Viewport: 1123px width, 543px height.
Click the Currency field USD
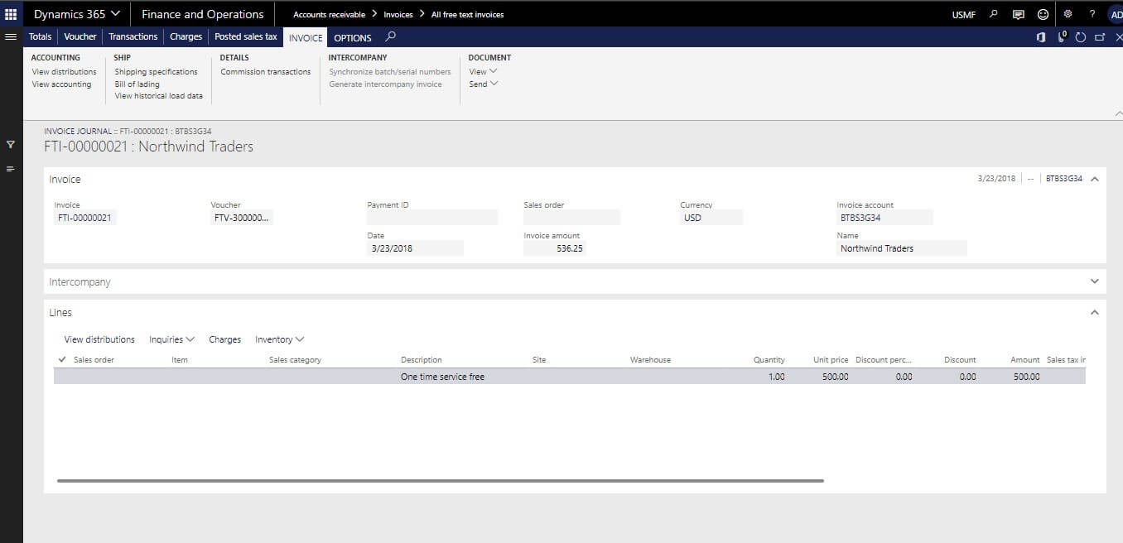click(x=711, y=218)
